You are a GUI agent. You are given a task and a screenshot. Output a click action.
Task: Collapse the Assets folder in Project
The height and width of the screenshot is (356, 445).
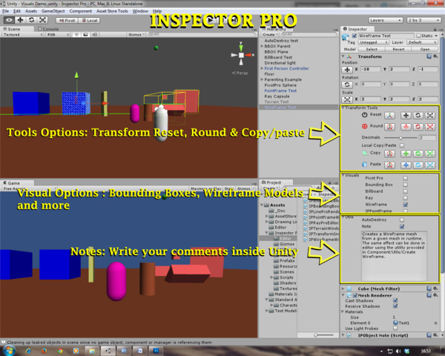click(x=262, y=205)
